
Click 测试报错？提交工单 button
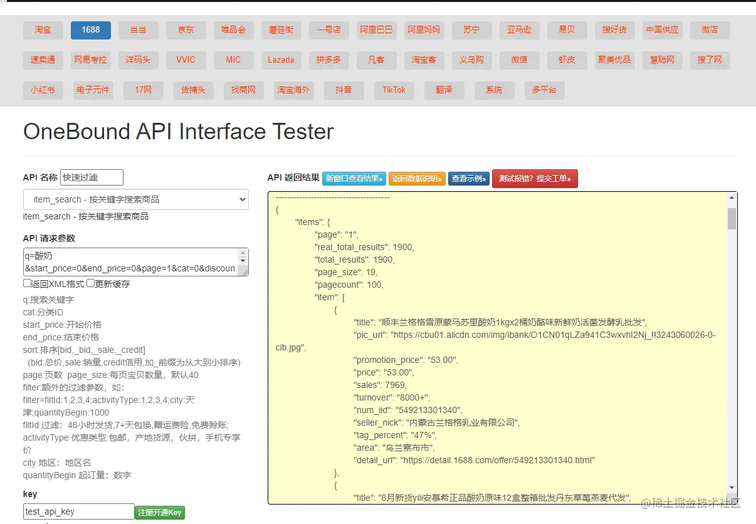pos(535,179)
